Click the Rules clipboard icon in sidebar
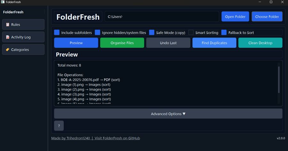The width and height of the screenshot is (288, 151). click(8, 24)
